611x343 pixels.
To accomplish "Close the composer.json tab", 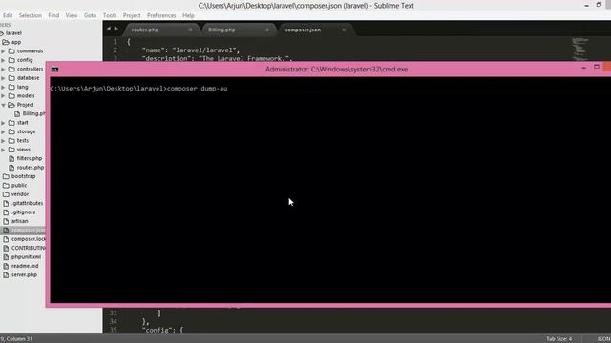I will tap(344, 30).
